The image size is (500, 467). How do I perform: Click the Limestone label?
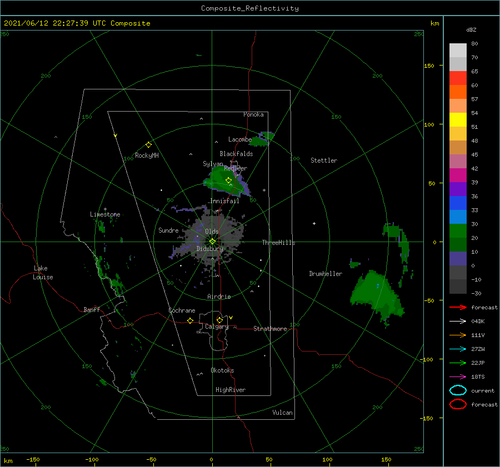105,214
